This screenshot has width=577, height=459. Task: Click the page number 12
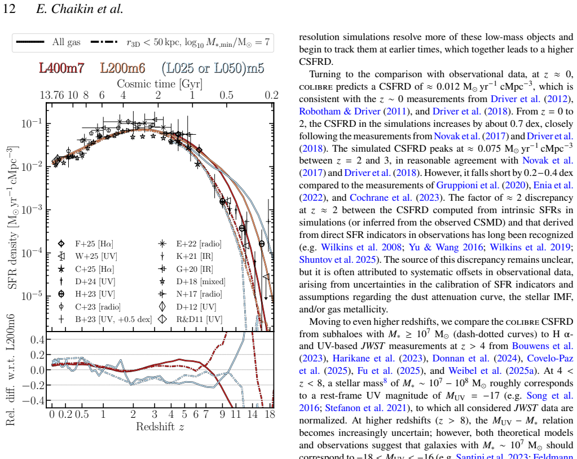coord(9,9)
